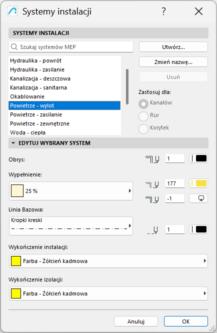Click the Systemy instalacji panel header
The height and width of the screenshot is (333, 217).
(x=108, y=33)
